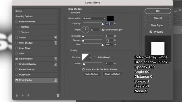Click Size value field showing 250
Image resolution: width=182 pixels, height=102 pixels.
pyautogui.click(x=109, y=44)
